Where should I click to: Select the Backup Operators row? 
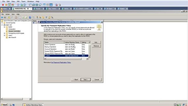coord(66,47)
